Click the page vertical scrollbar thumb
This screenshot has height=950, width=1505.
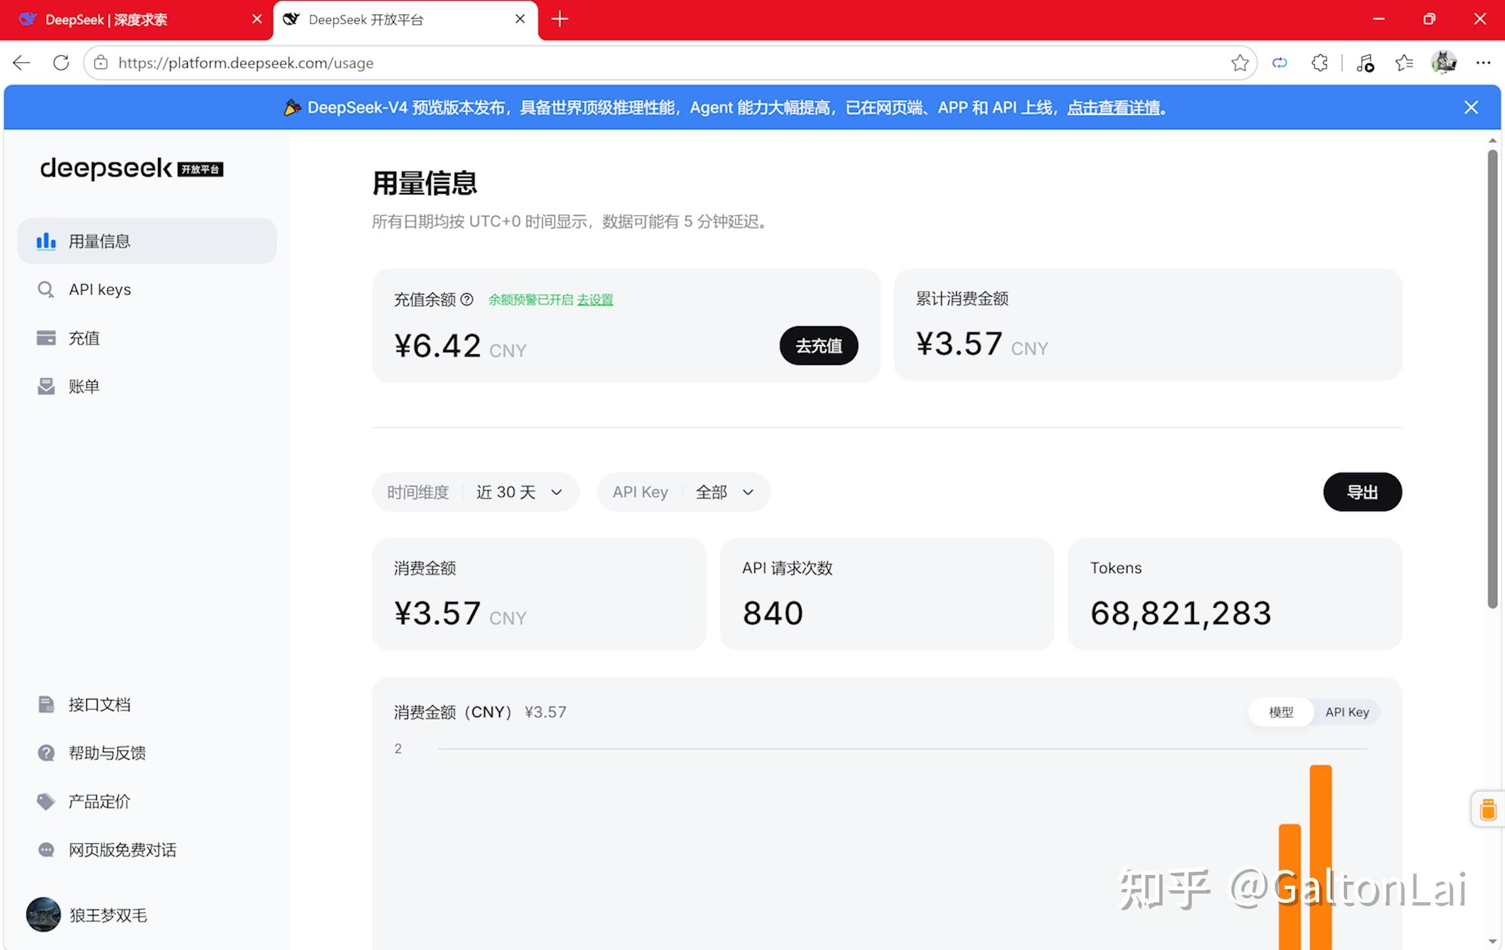point(1492,378)
